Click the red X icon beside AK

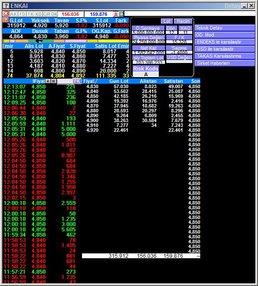pyautogui.click(x=6, y=14)
